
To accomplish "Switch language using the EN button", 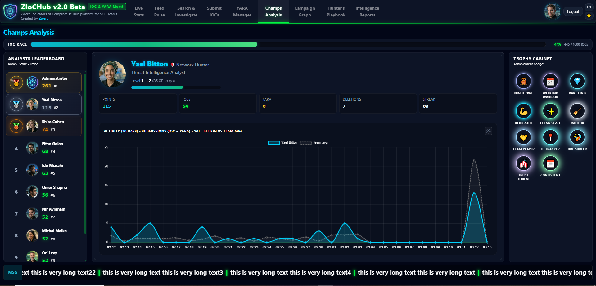I will (589, 7).
